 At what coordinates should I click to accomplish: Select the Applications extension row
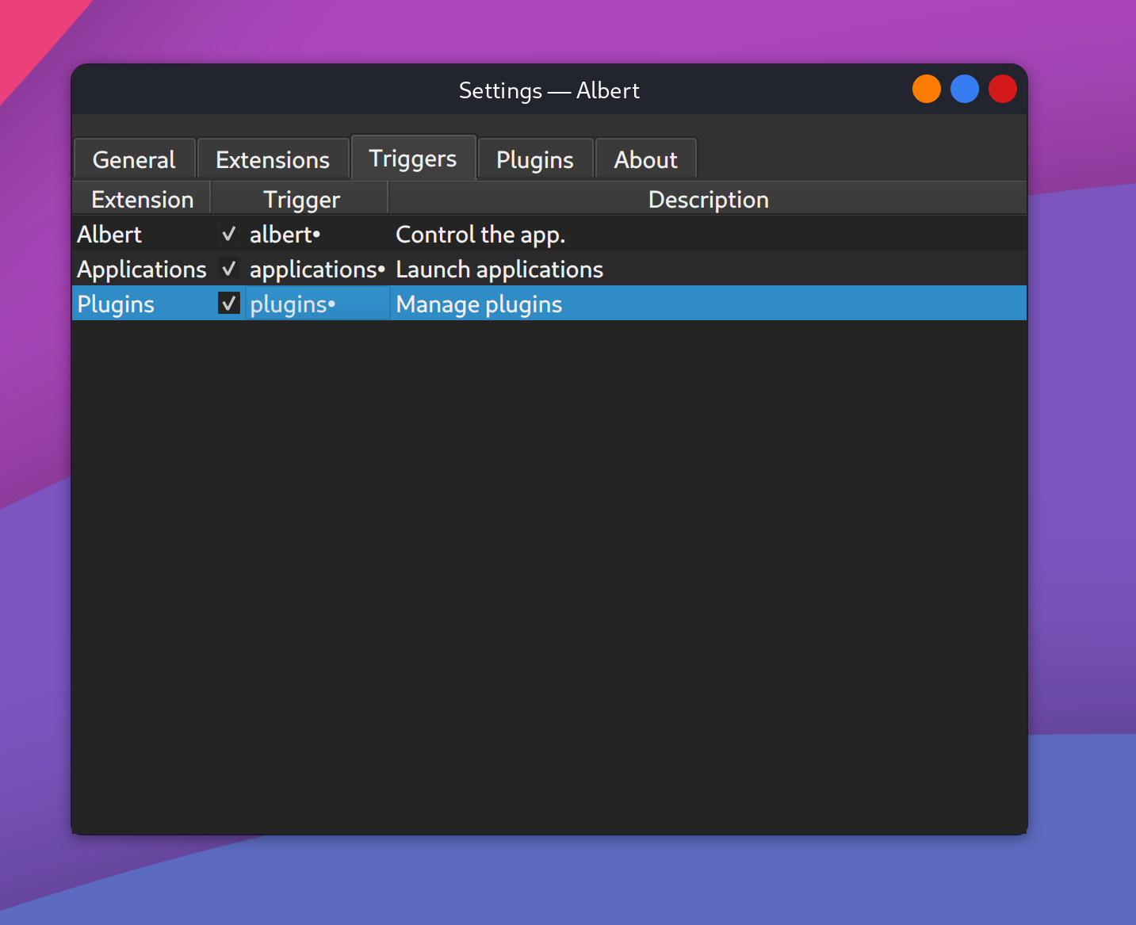click(141, 269)
